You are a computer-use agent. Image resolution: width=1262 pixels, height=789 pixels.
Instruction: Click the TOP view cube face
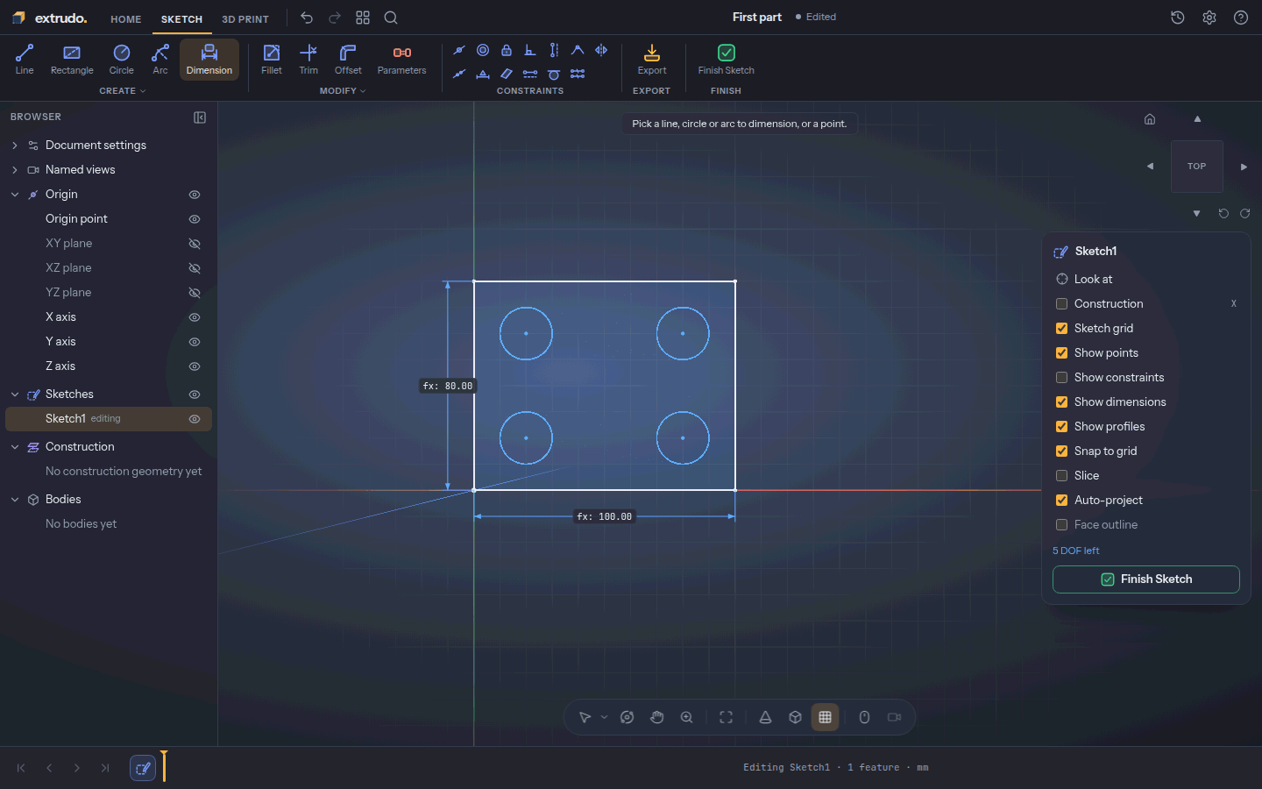(1197, 167)
